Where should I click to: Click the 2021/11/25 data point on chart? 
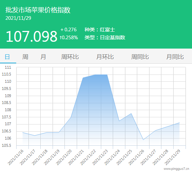click(x=131, y=113)
